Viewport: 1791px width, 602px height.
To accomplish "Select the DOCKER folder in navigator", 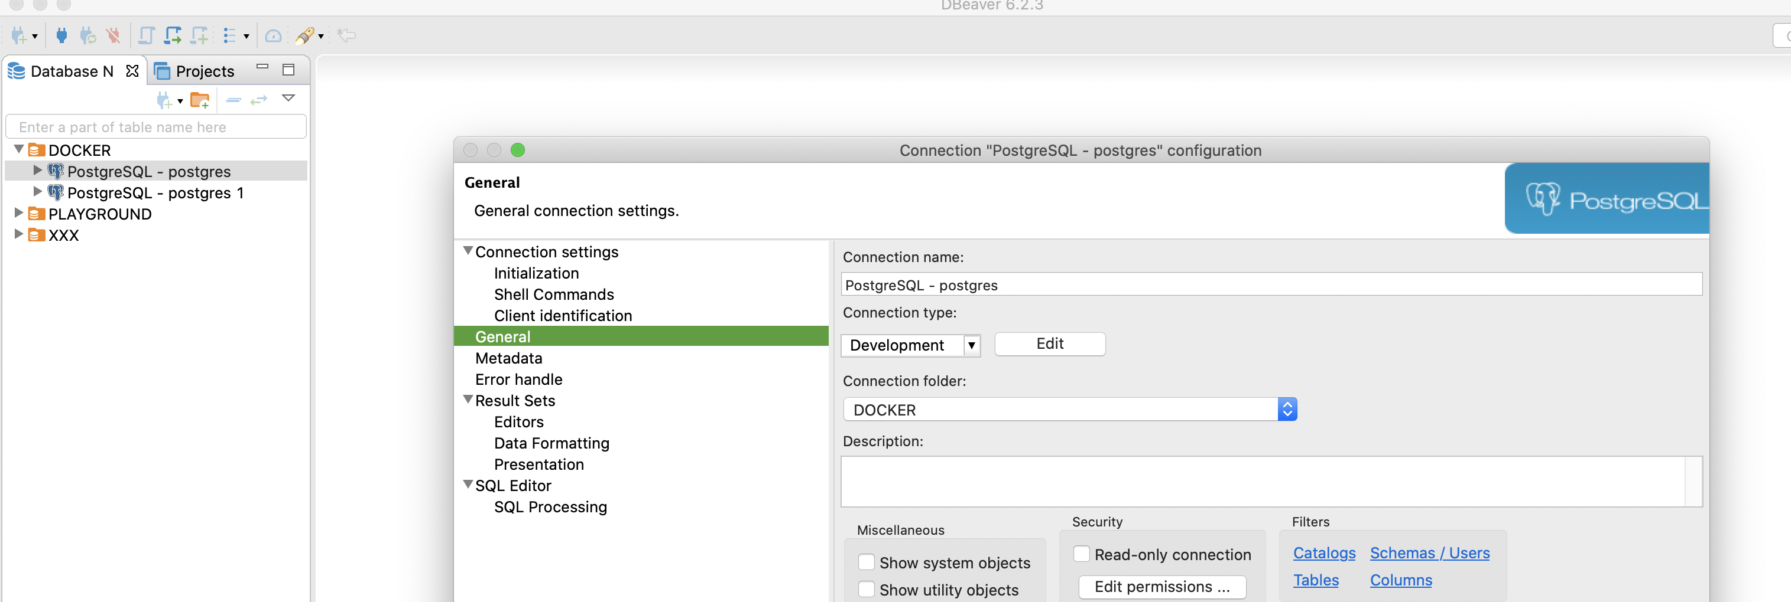I will click(x=79, y=150).
